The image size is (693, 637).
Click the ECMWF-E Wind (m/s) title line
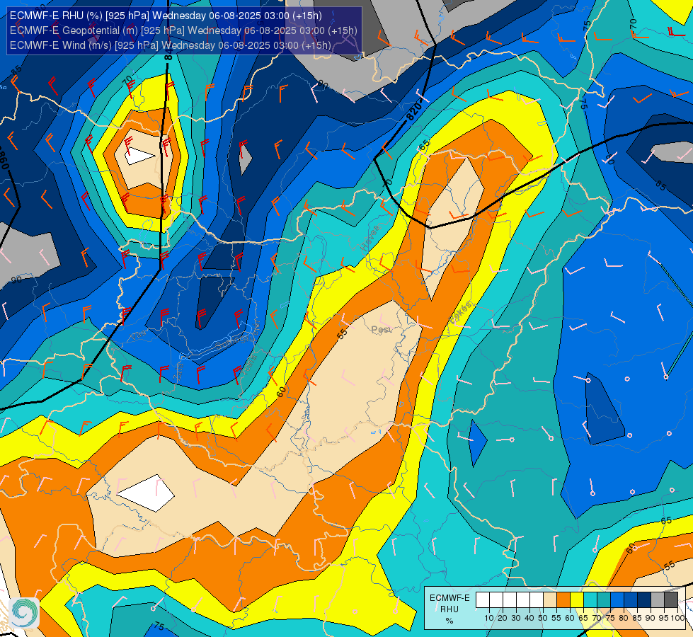pos(170,45)
